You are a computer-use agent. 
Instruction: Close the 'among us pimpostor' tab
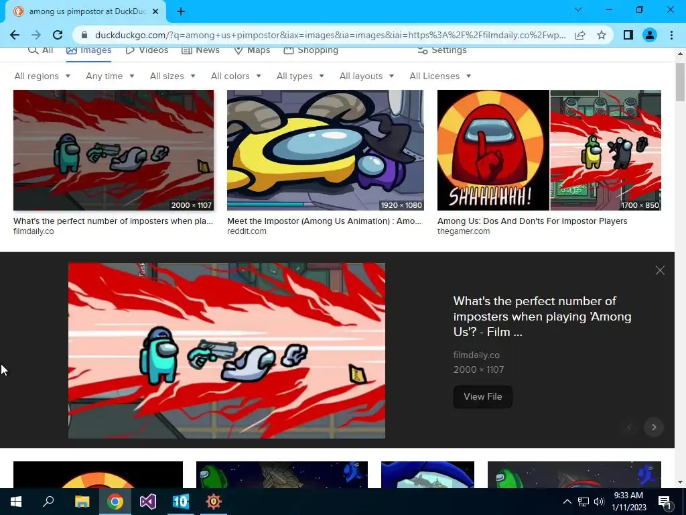pos(155,11)
